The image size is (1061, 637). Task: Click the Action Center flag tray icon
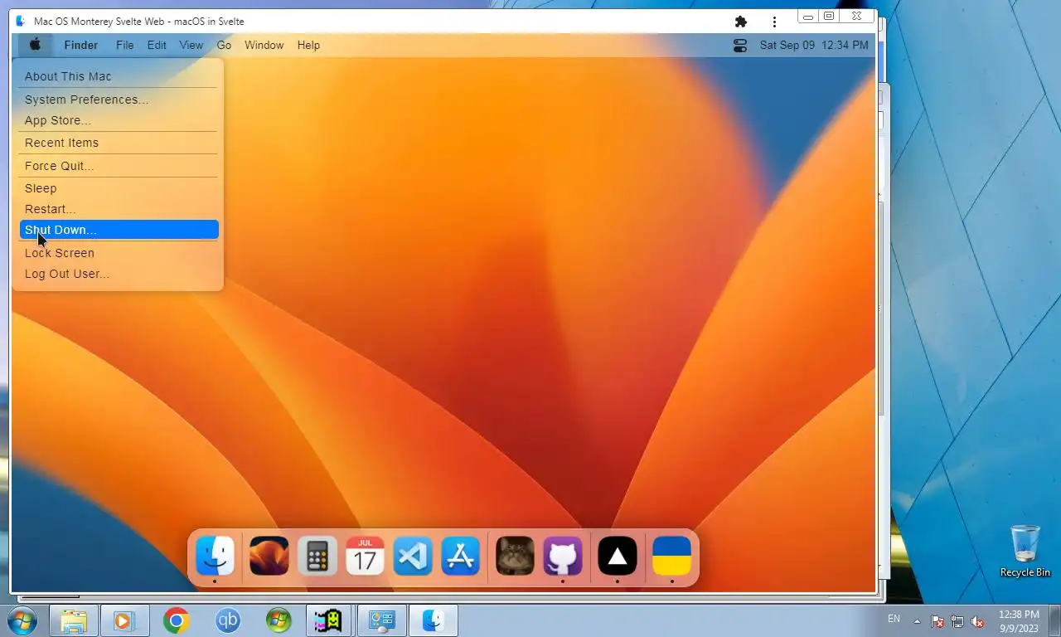click(x=937, y=621)
